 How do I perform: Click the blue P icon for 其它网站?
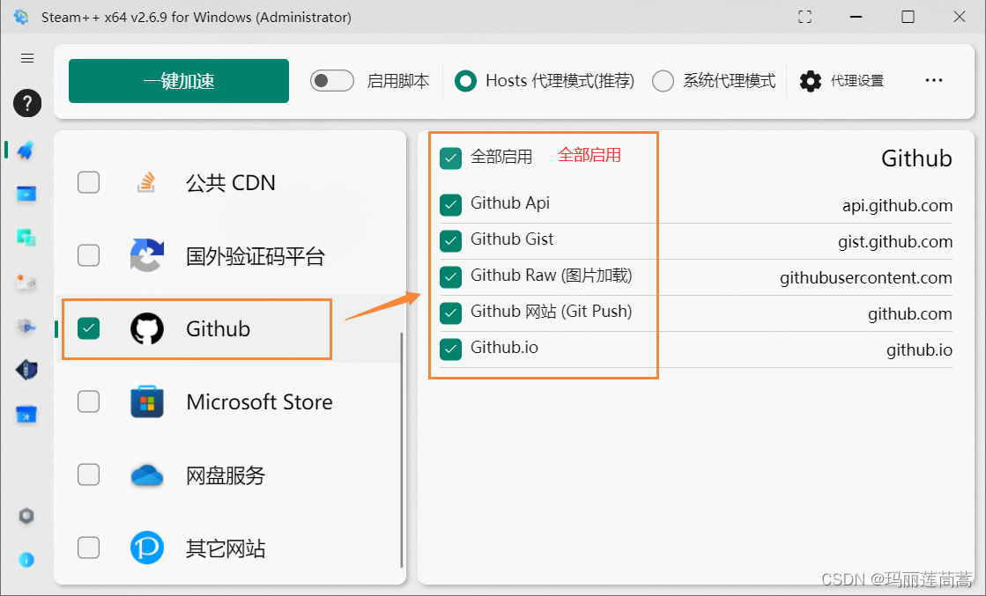click(147, 548)
